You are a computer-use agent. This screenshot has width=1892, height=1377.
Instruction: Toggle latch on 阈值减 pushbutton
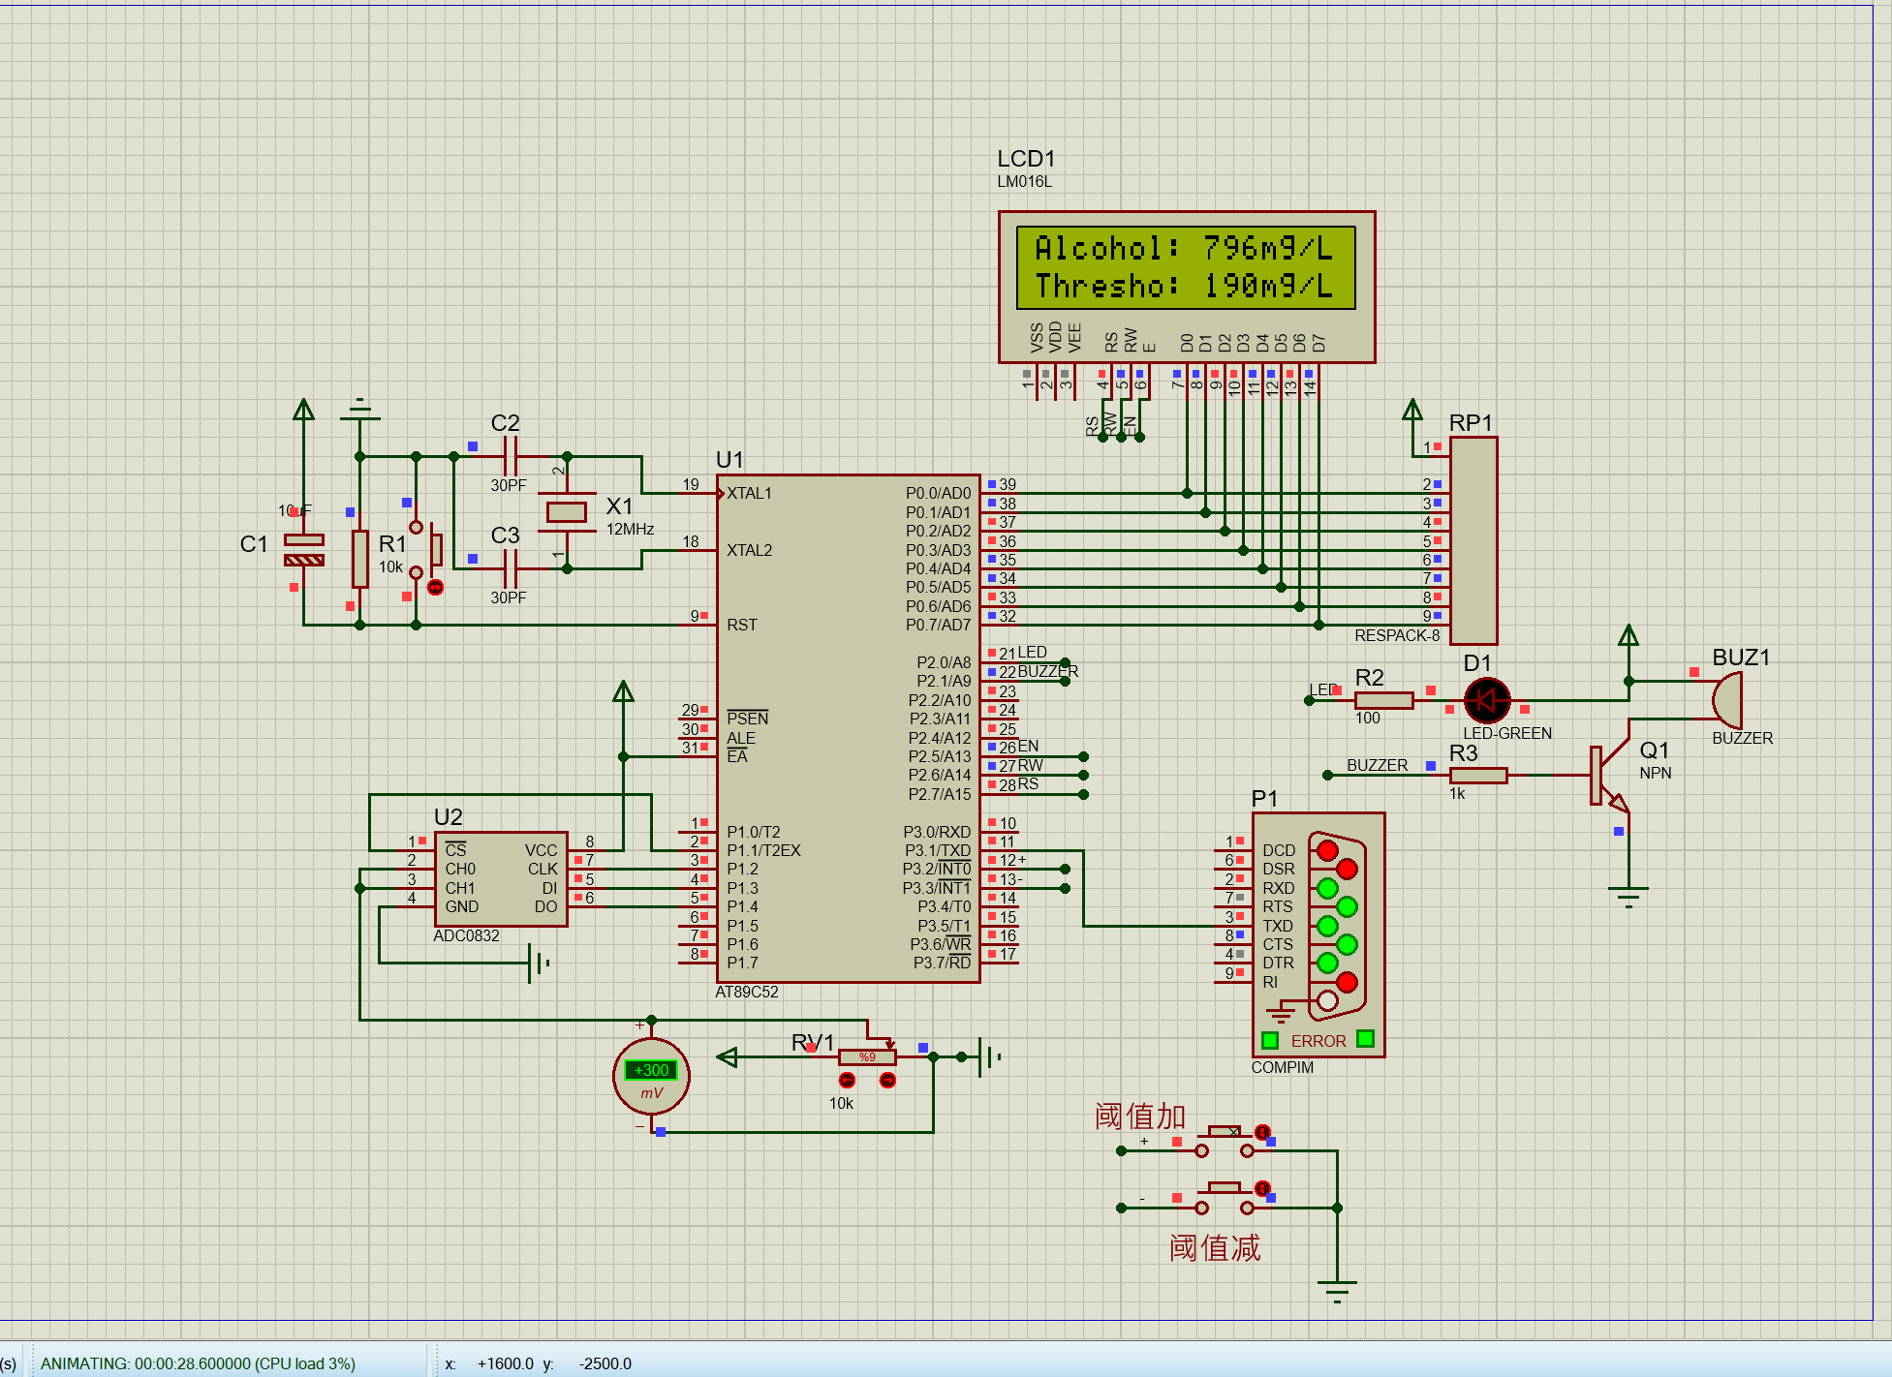tap(1262, 1188)
